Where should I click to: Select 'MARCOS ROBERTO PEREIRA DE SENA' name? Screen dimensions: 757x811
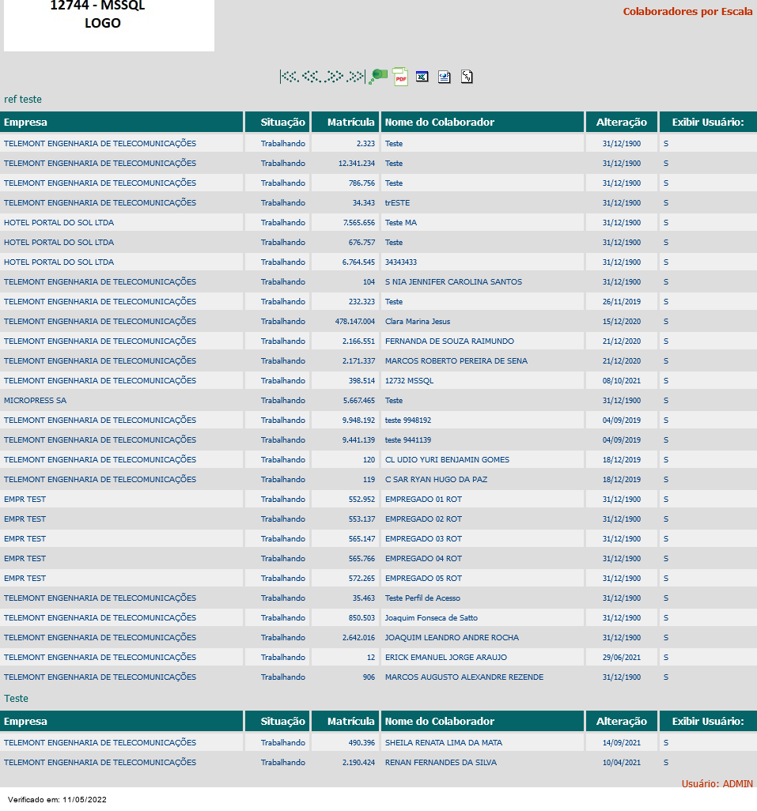click(456, 361)
